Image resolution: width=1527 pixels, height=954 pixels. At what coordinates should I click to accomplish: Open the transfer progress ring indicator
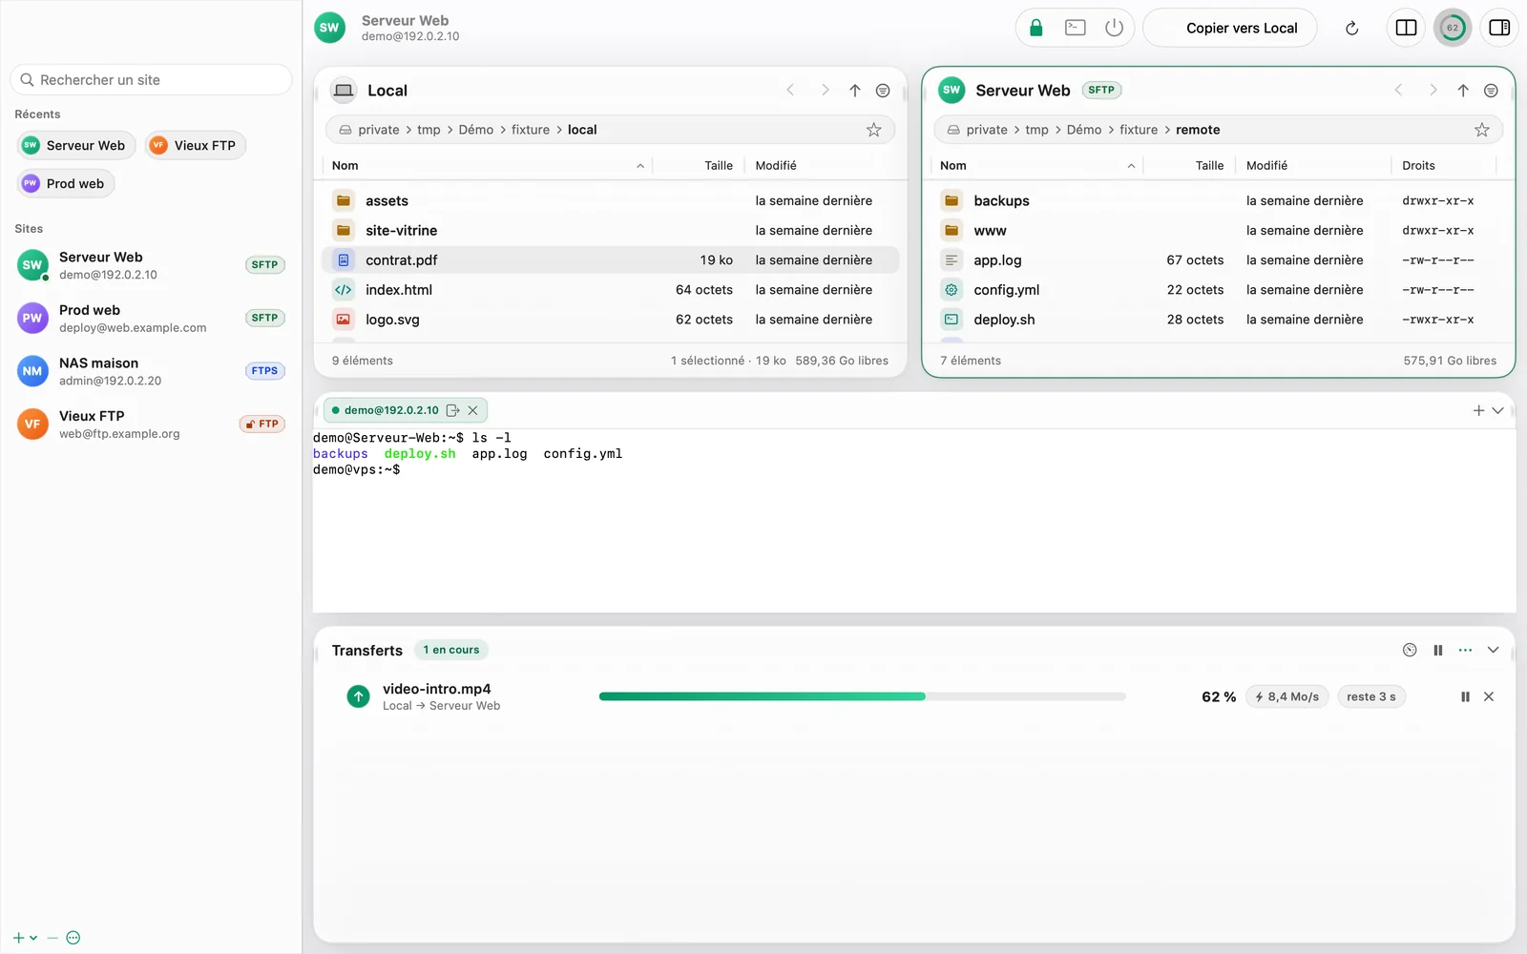coord(1453,28)
